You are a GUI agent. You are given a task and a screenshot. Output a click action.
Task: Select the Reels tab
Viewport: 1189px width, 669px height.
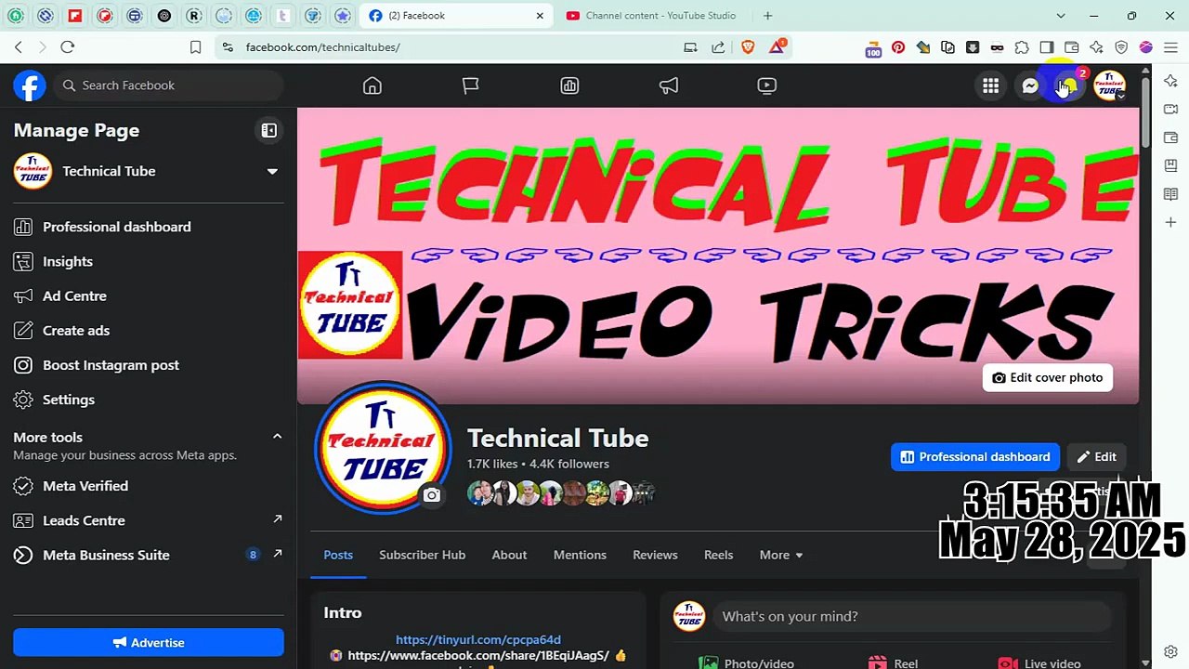[718, 555]
